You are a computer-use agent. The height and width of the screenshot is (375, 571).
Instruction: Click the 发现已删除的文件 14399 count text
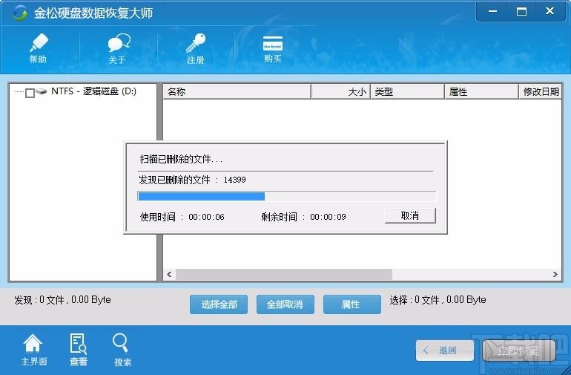(192, 180)
